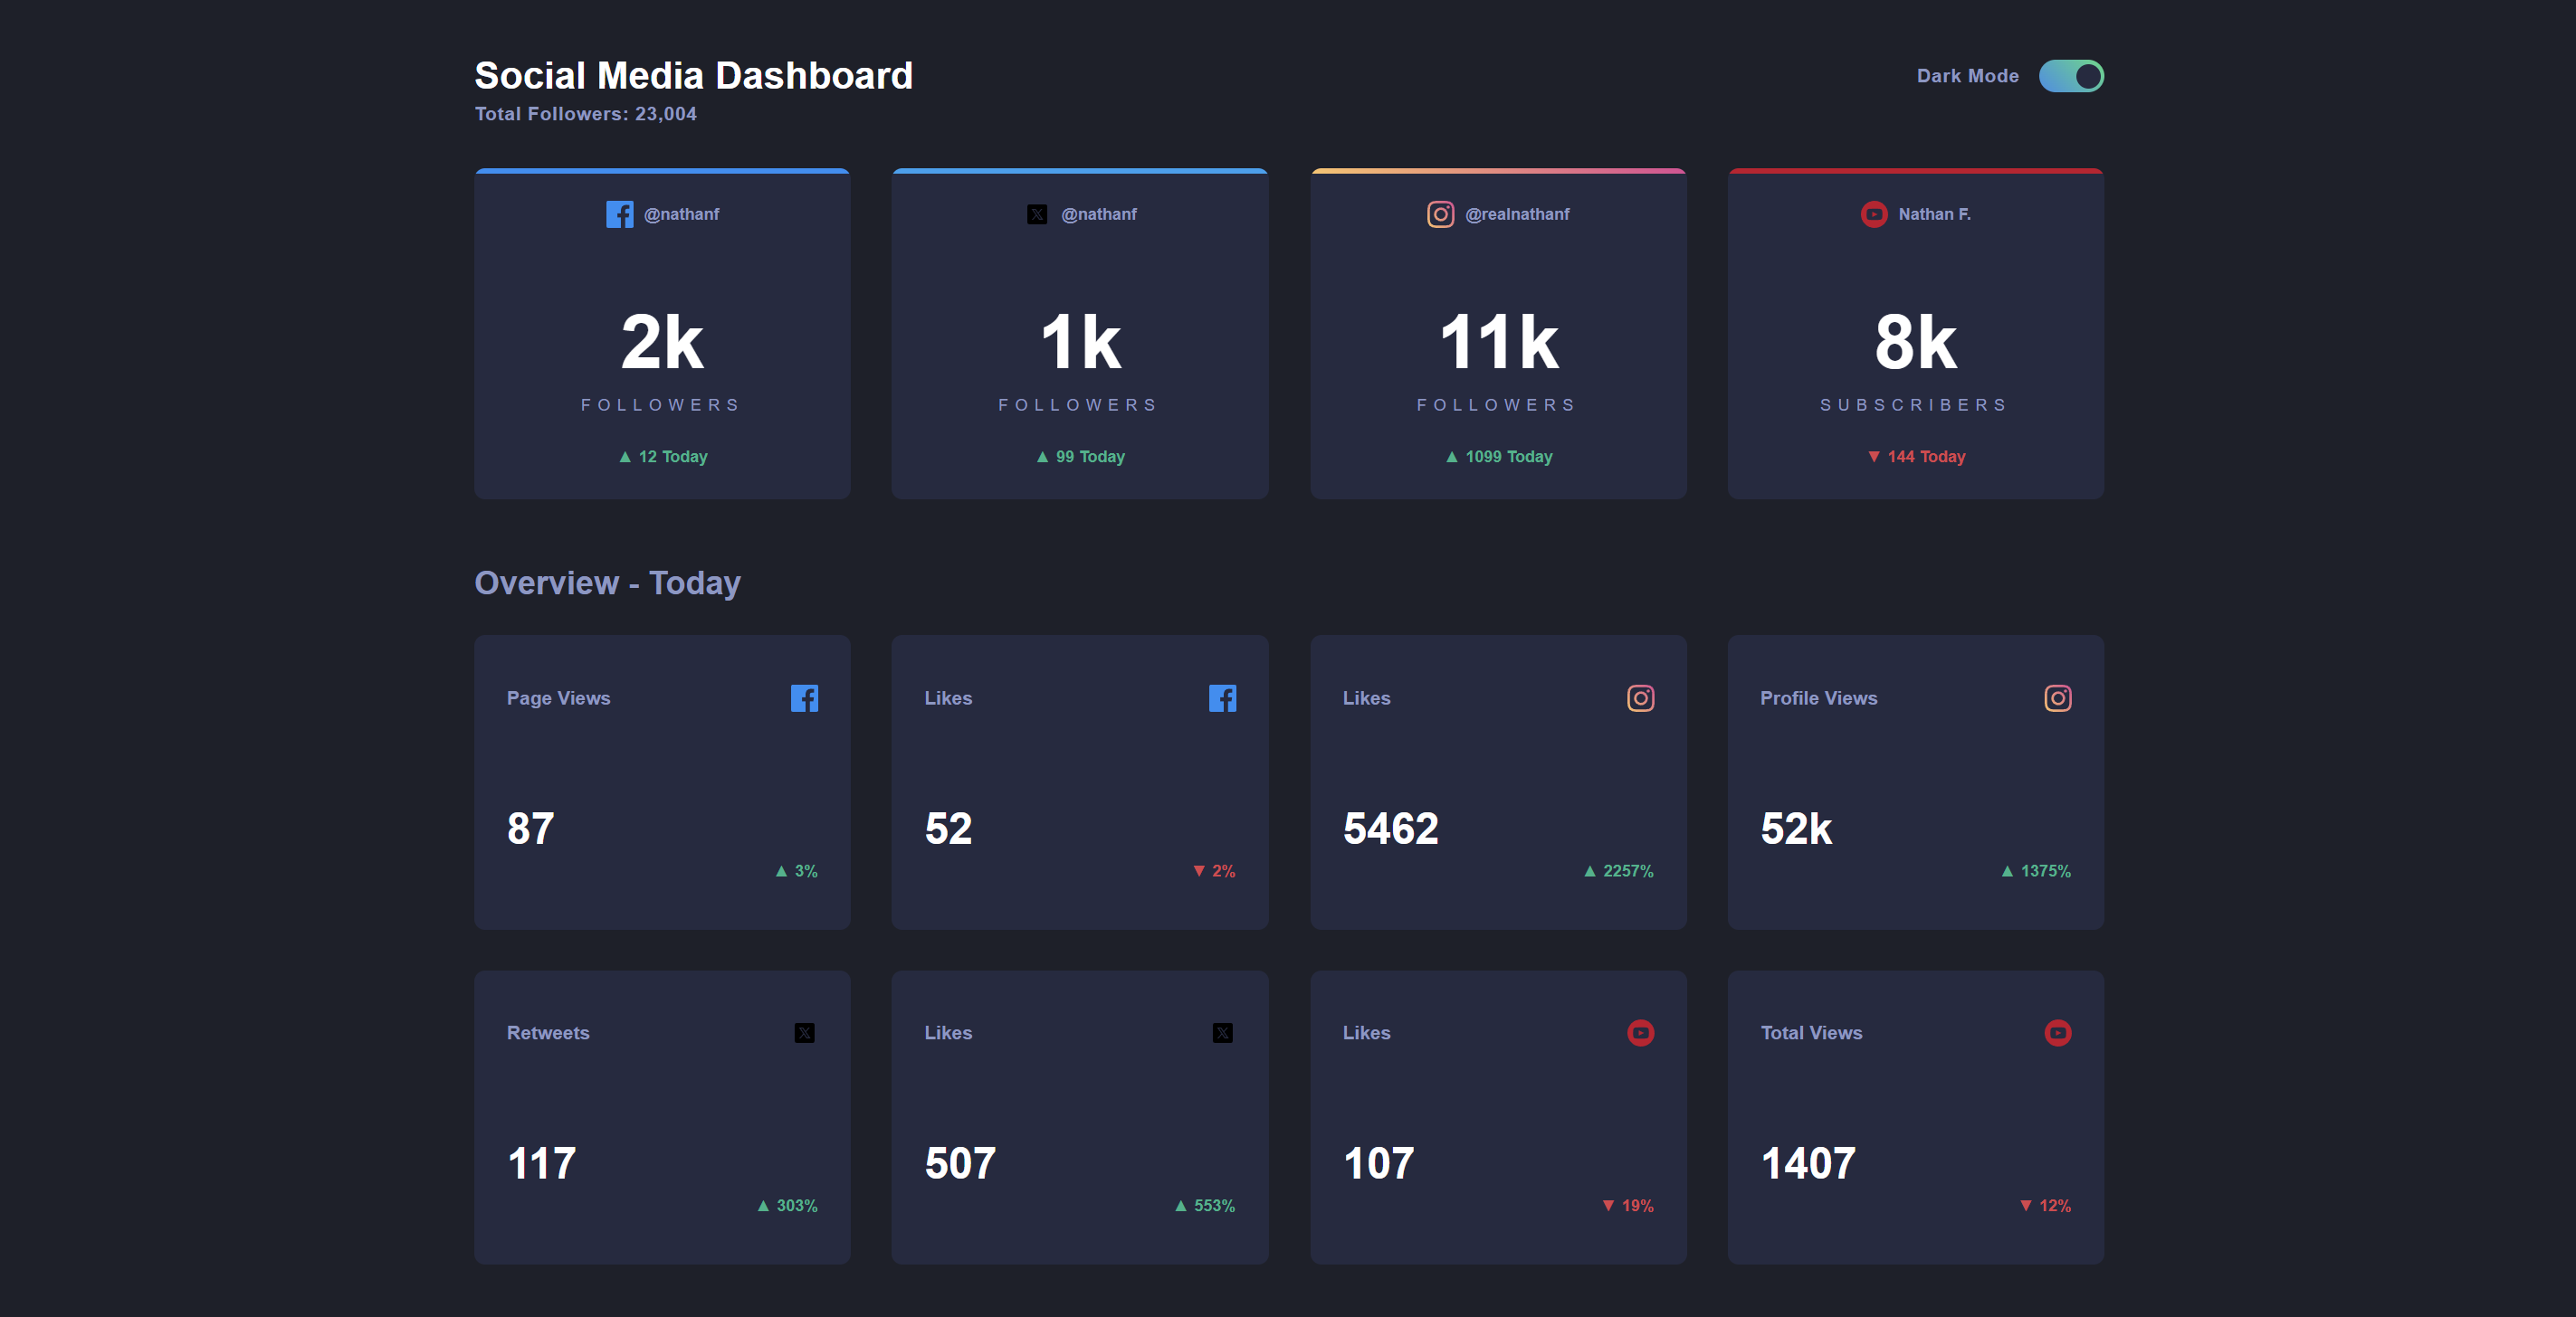Click Instagram icon in Profile Views card
Image resolution: width=2576 pixels, height=1317 pixels.
click(x=2057, y=697)
